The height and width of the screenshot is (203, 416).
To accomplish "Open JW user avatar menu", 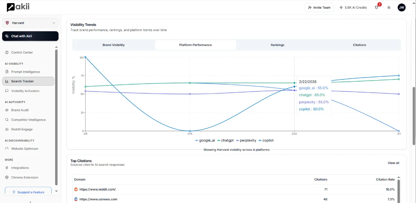I will (x=401, y=7).
